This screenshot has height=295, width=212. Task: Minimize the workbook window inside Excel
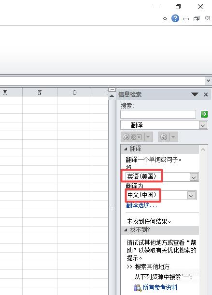(186, 19)
